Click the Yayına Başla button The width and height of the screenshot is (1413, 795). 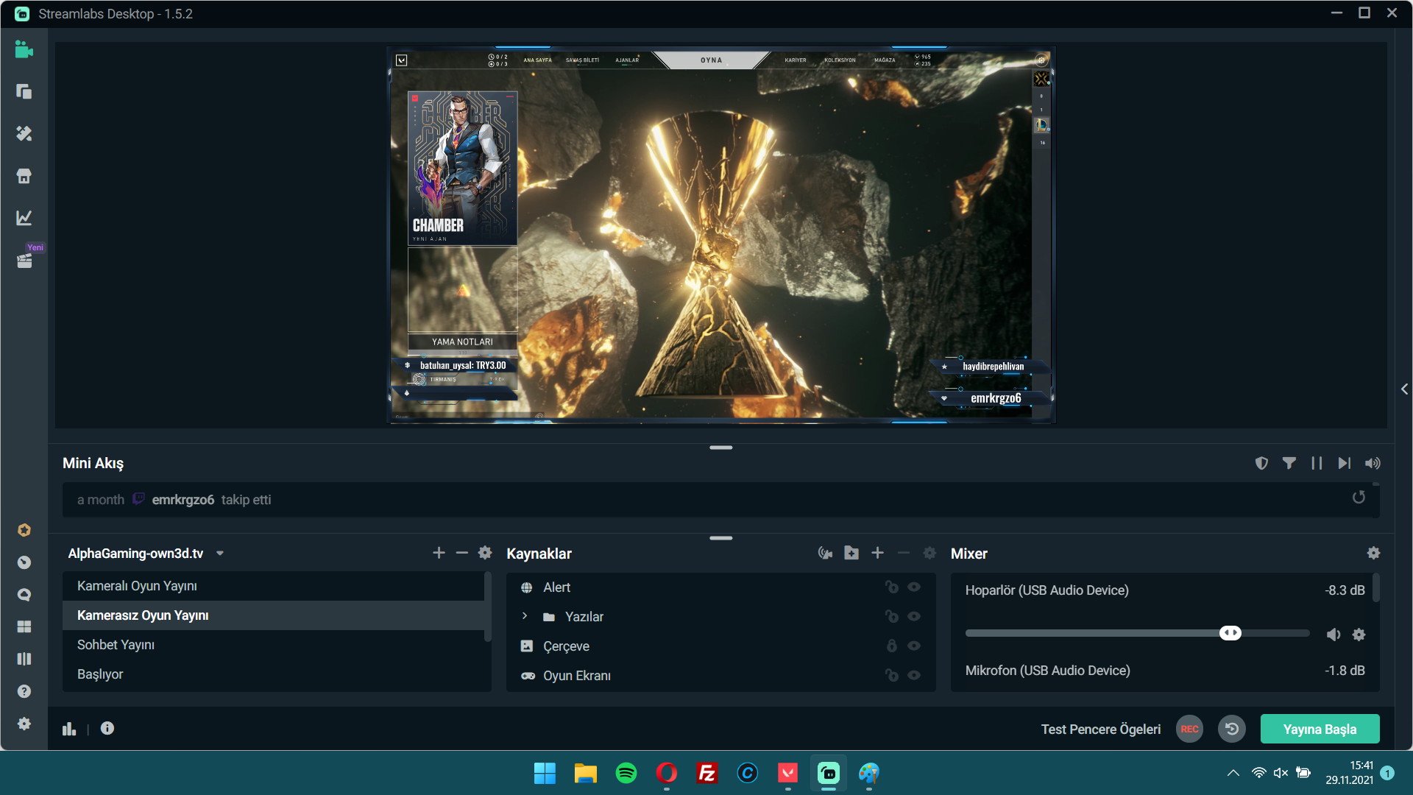pyautogui.click(x=1320, y=729)
